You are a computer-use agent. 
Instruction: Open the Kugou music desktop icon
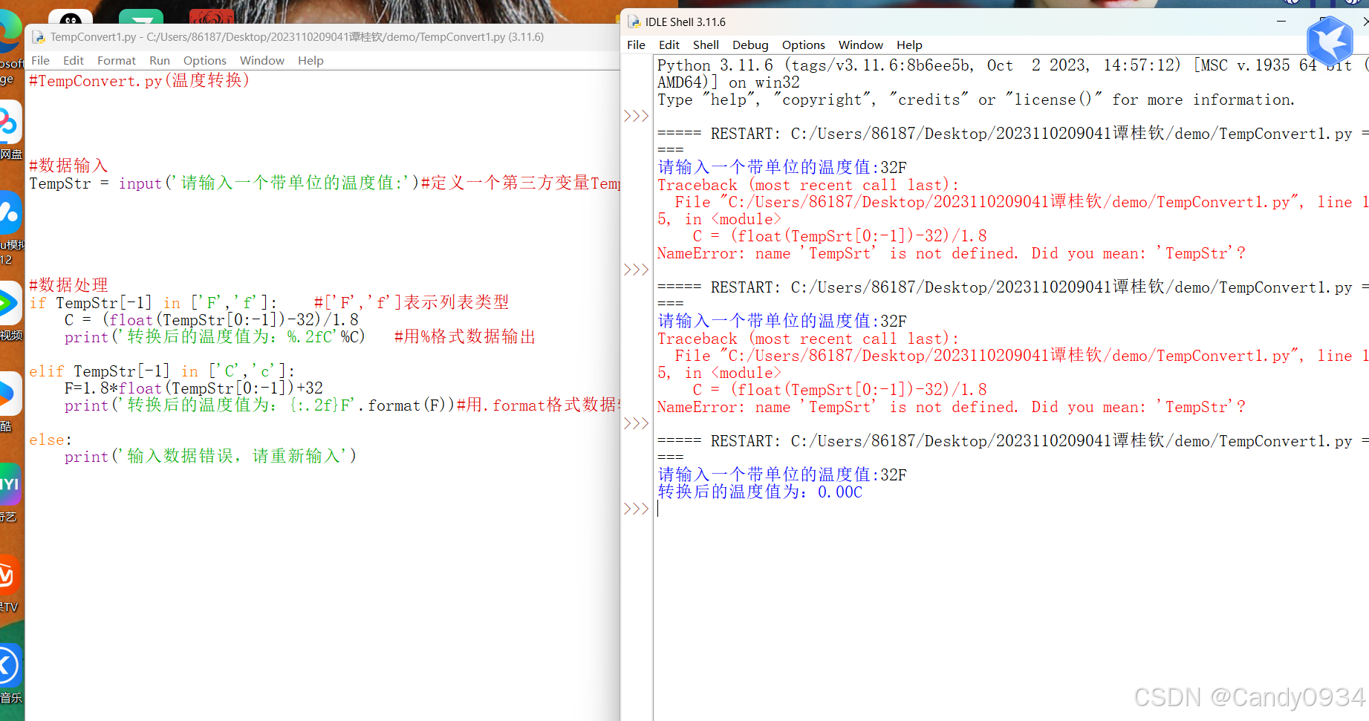pos(9,665)
